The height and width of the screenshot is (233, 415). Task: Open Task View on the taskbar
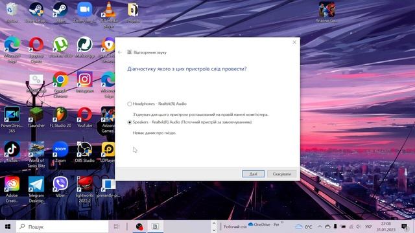tap(117, 227)
